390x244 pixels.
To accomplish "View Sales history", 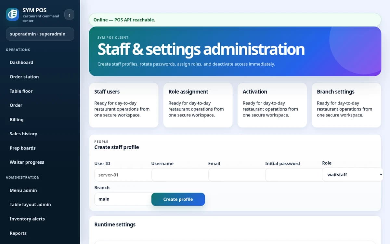I will [40, 134].
